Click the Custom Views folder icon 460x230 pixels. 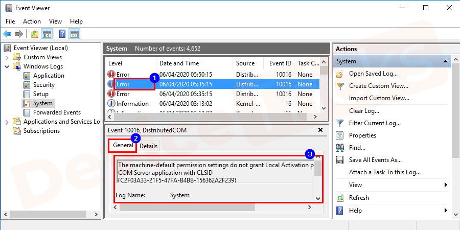click(17, 57)
